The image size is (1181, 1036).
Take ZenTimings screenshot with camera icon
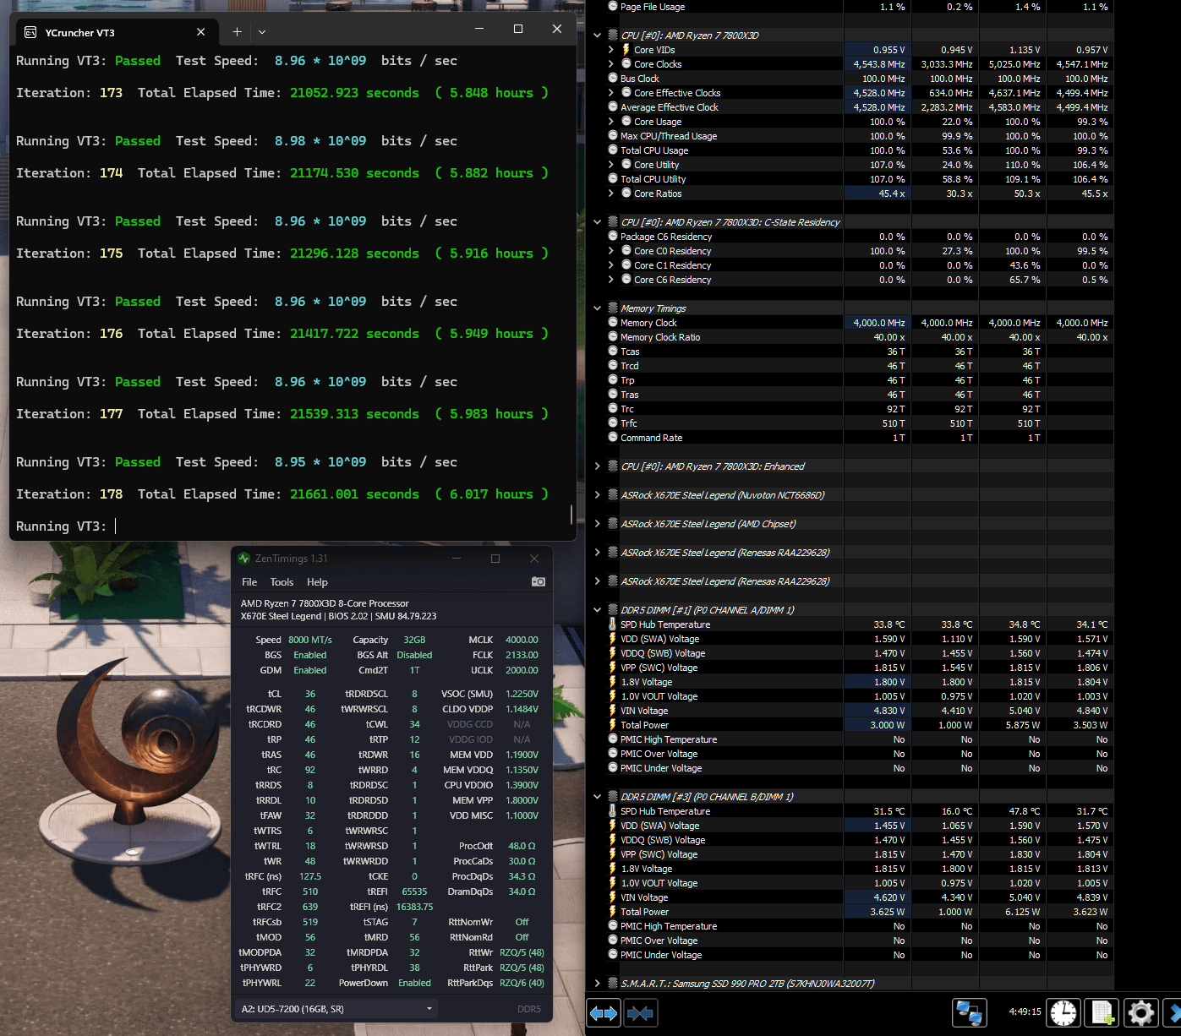coord(539,581)
